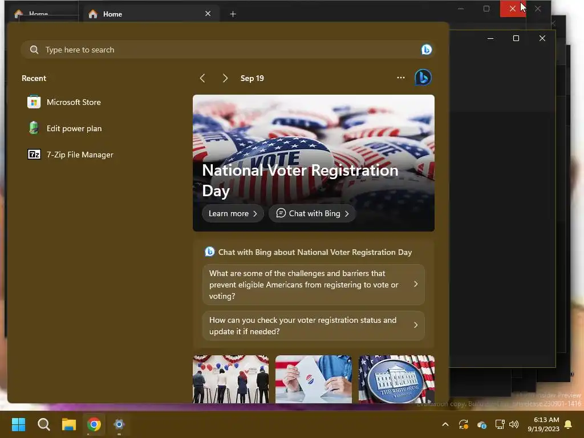The height and width of the screenshot is (438, 584).
Task: Close the active Home tab
Action: pos(208,14)
